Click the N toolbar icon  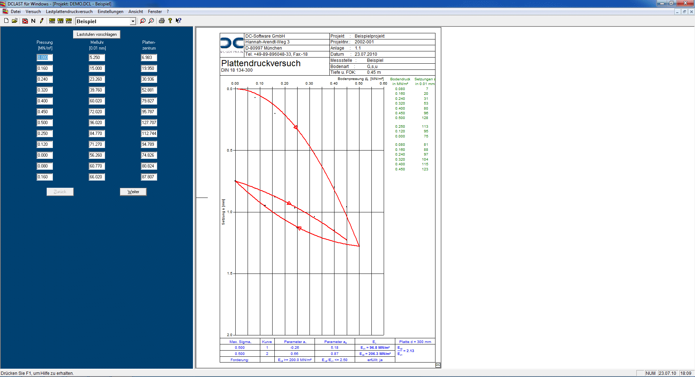pos(33,21)
